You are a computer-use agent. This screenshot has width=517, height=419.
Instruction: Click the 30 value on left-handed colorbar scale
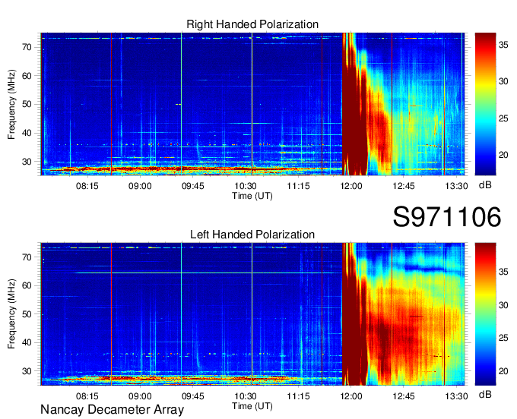click(503, 305)
